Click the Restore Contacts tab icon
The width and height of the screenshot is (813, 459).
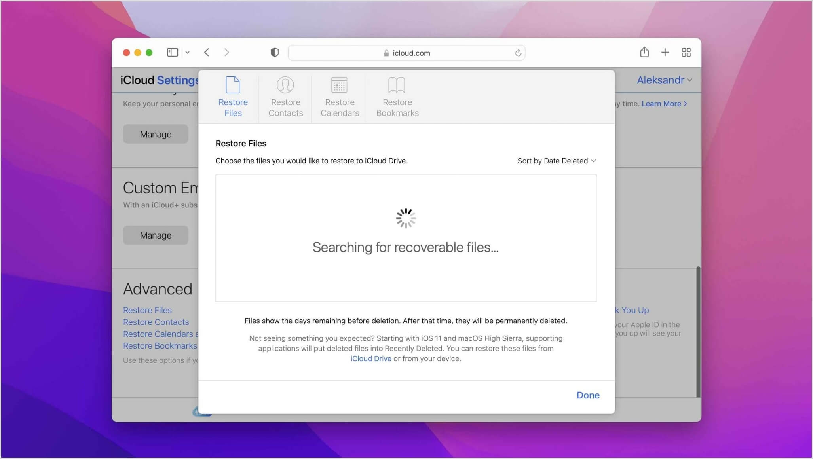tap(285, 85)
